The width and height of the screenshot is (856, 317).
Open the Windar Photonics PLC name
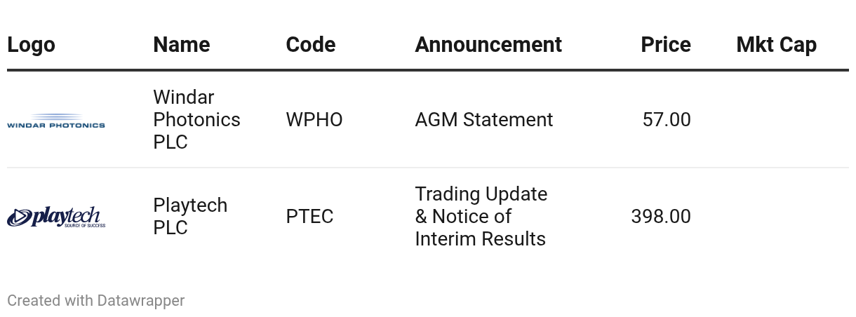(x=196, y=120)
